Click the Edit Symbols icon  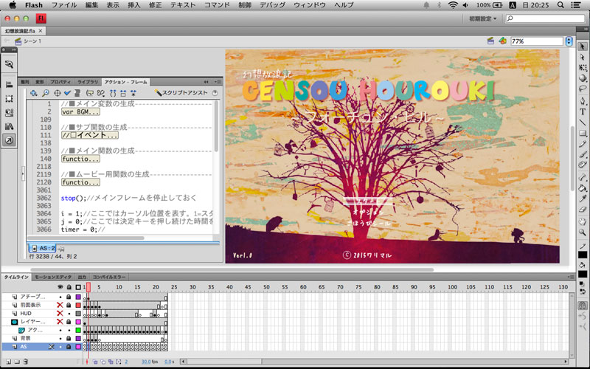tap(502, 41)
